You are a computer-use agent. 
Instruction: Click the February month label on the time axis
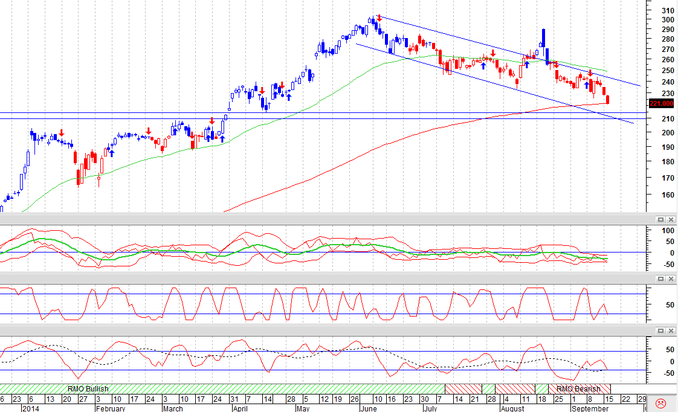click(110, 408)
